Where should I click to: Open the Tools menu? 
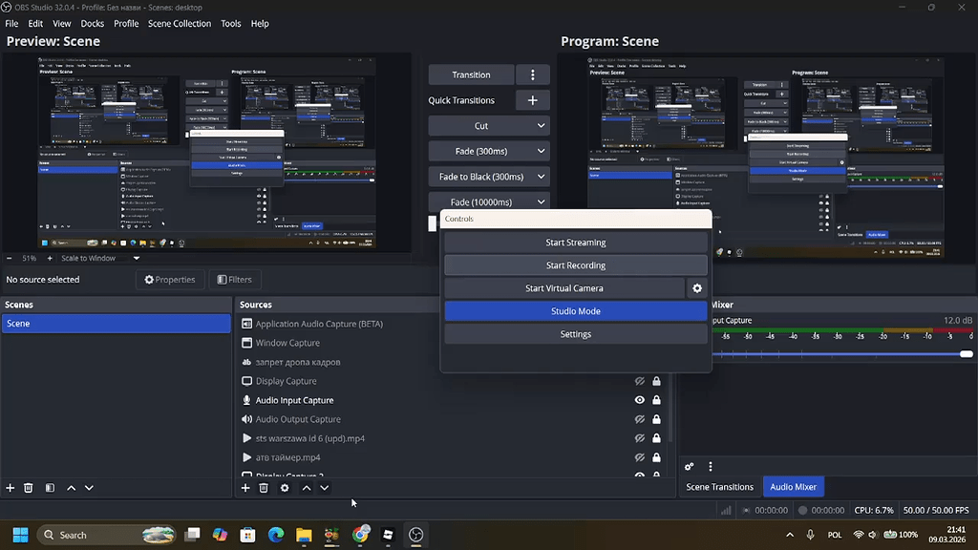click(x=231, y=24)
